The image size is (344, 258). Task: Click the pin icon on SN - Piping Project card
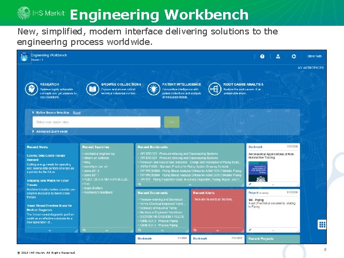pyautogui.click(x=250, y=230)
